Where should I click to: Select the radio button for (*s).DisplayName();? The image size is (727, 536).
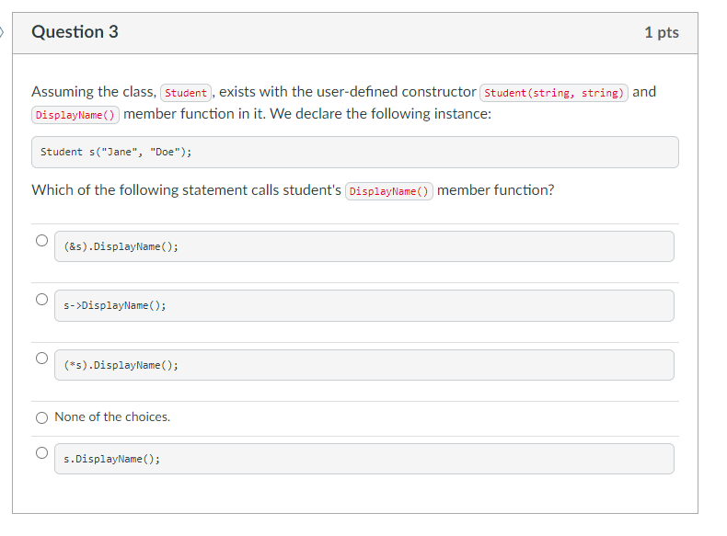click(41, 359)
